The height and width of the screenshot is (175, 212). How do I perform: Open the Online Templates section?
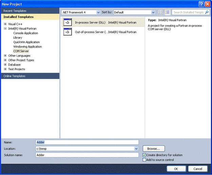pos(30,76)
